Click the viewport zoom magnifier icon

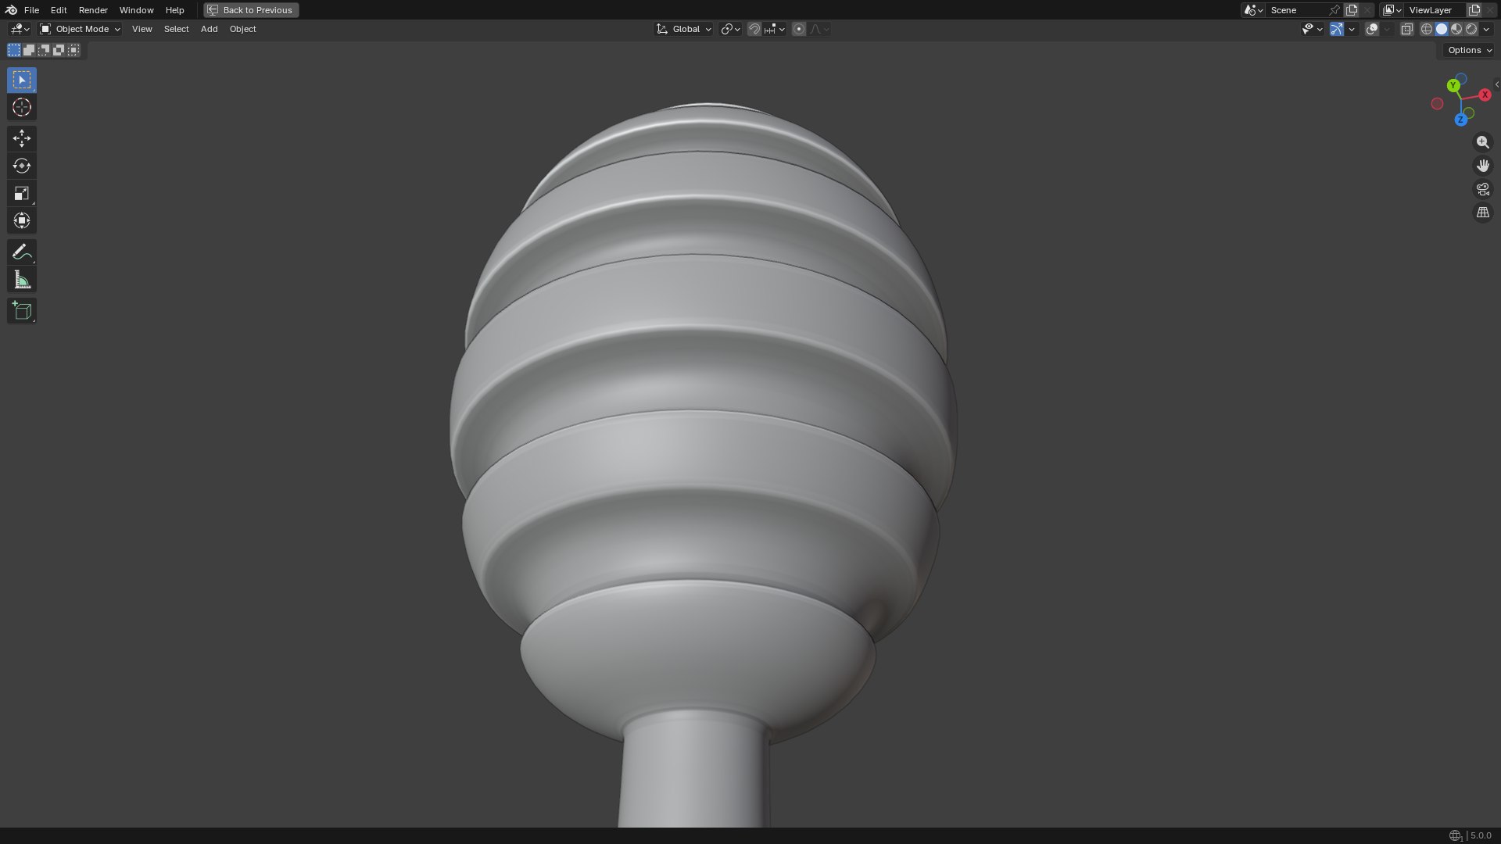point(1482,142)
